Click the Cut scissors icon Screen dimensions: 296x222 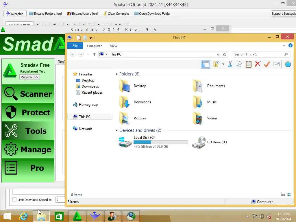click(230, 64)
